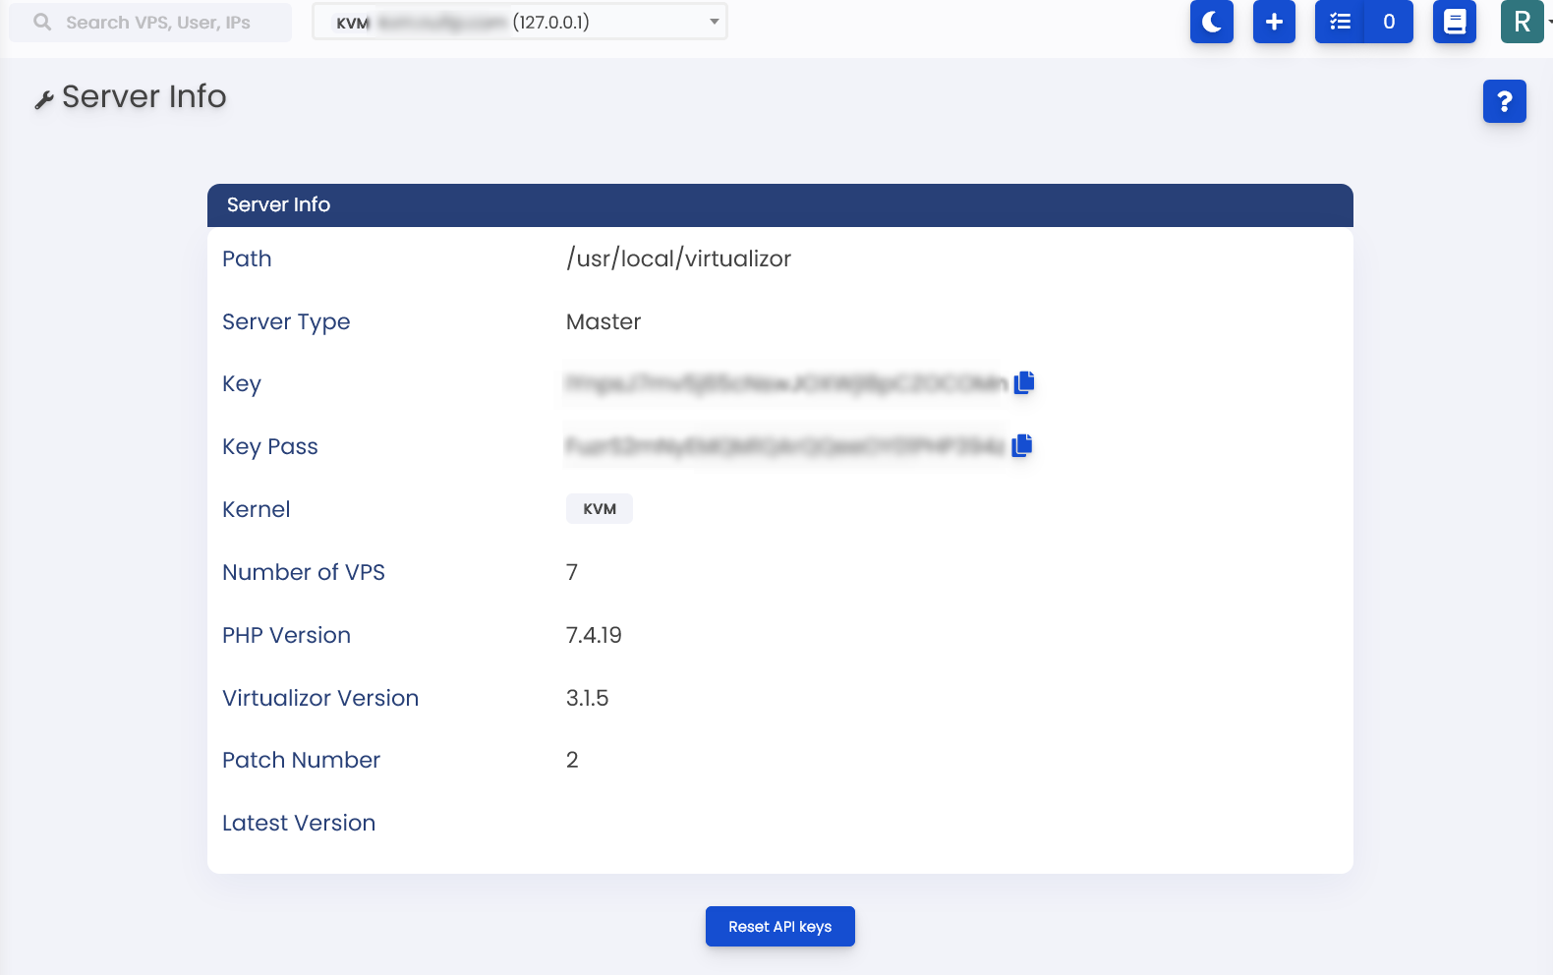Click the Server Info panel header
This screenshot has width=1553, height=975.
point(780,205)
